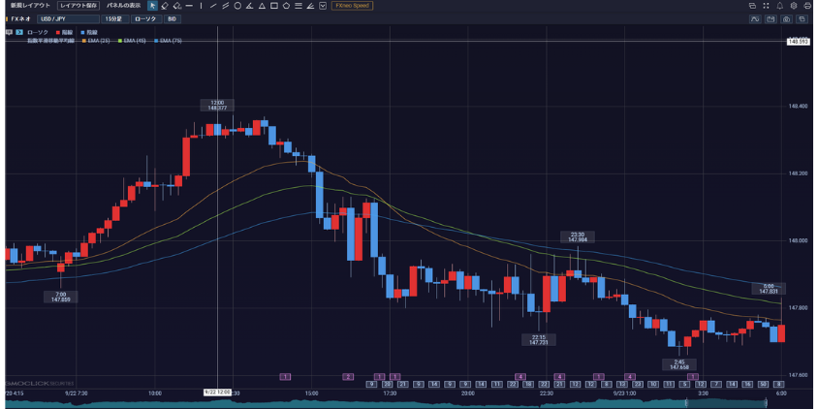This screenshot has height=409, width=818.
Task: Click the printer icon to print chart
Action: point(807,6)
